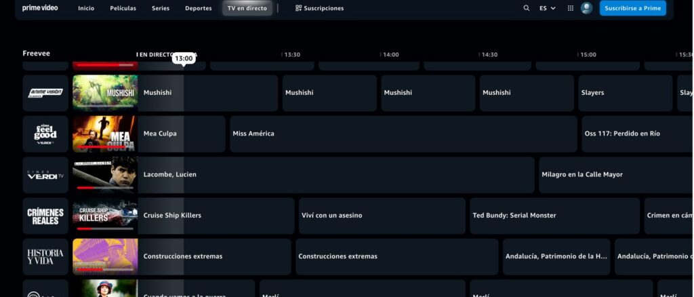Image resolution: width=694 pixels, height=297 pixels.
Task: Click the Cruise Ship Killers progress bar
Action: tap(105, 229)
